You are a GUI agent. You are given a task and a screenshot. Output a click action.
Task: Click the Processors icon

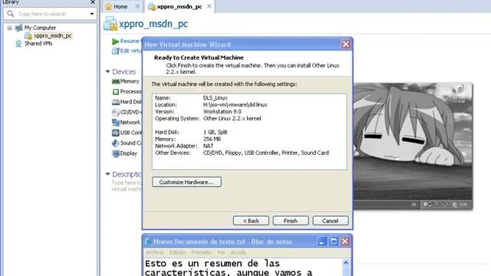coord(116,92)
